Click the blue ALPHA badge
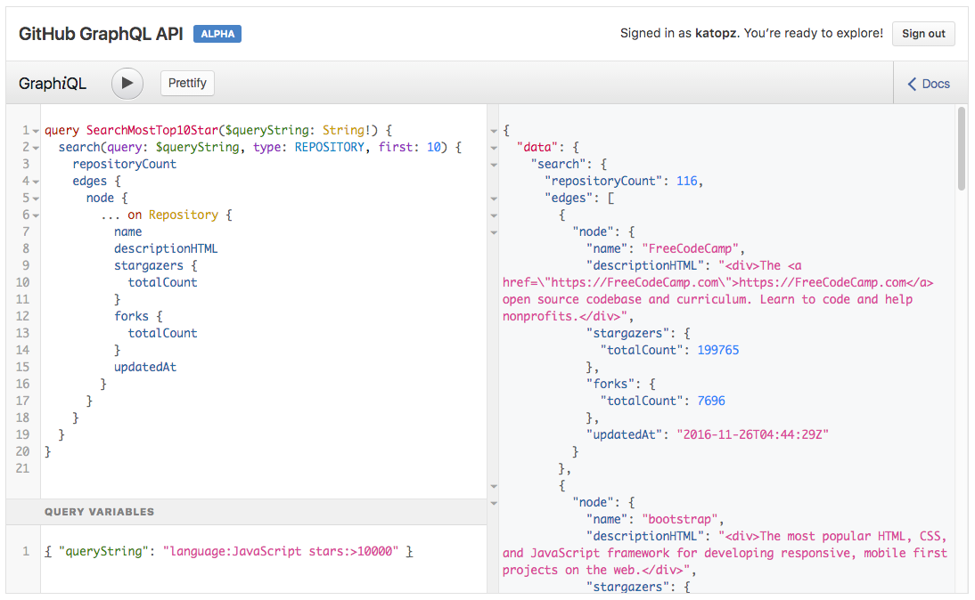Screen dimensions: 975x600 [x=217, y=33]
